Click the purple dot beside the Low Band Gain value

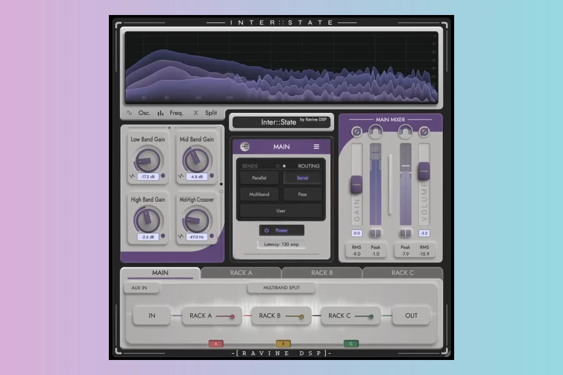(x=163, y=176)
